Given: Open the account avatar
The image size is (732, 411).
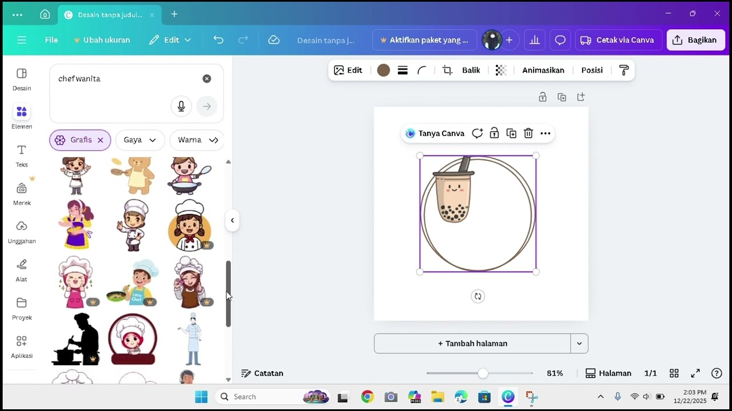Looking at the screenshot, I should coord(492,40).
